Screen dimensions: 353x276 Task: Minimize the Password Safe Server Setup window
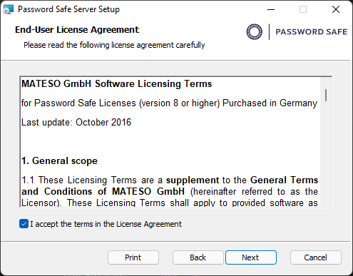click(271, 9)
